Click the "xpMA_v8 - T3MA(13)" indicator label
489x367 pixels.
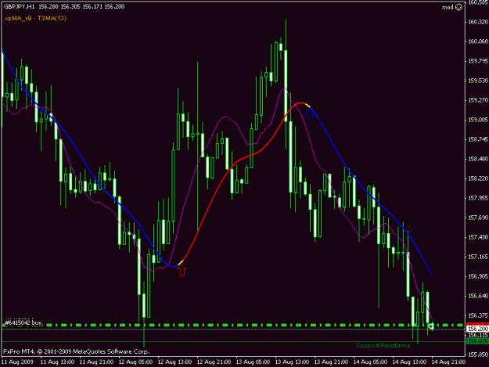(x=35, y=18)
